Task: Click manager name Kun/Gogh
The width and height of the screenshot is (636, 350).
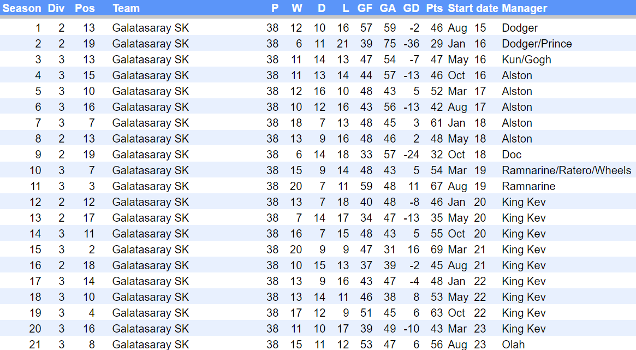Action: click(526, 60)
